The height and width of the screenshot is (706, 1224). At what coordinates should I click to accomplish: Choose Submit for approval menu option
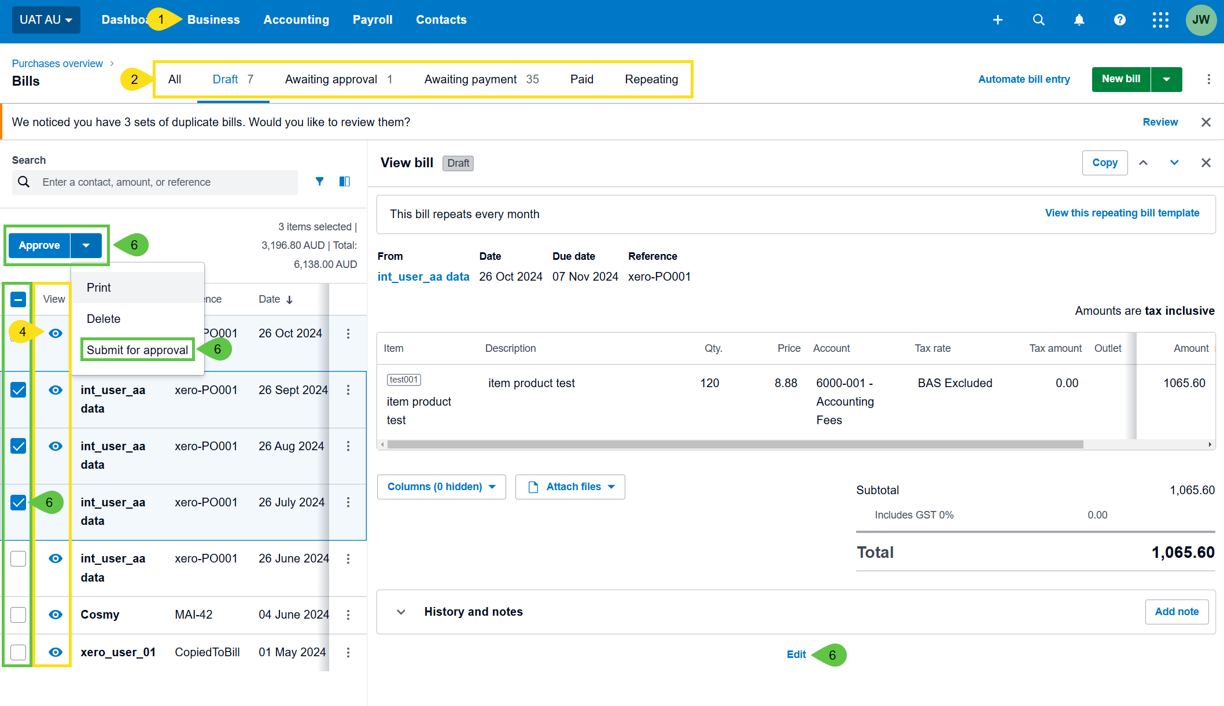137,350
